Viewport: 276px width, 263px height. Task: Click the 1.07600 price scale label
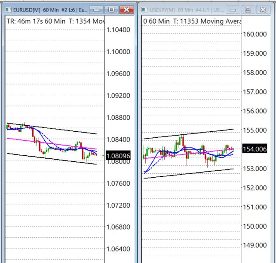[118, 184]
